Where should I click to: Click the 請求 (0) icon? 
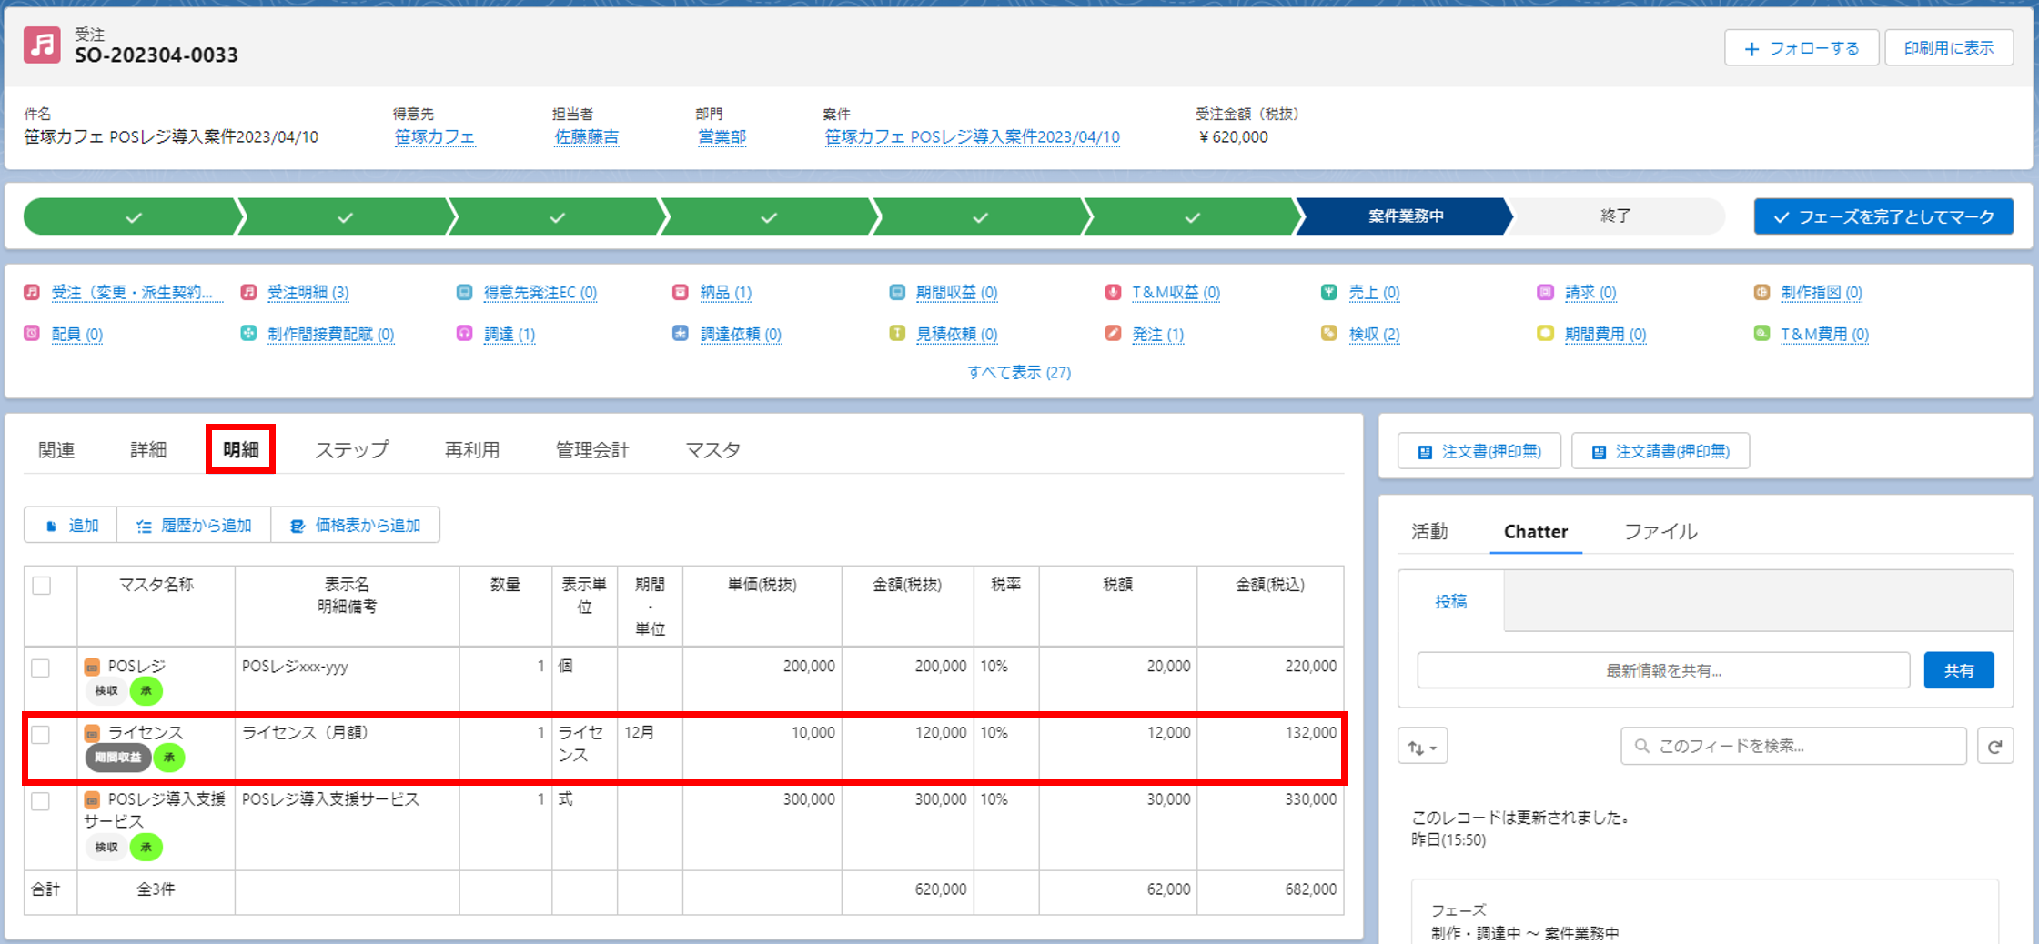coord(1545,293)
